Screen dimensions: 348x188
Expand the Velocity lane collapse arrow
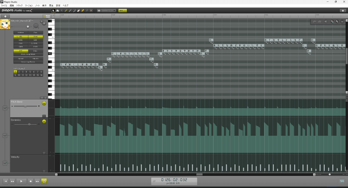pyautogui.click(x=44, y=171)
